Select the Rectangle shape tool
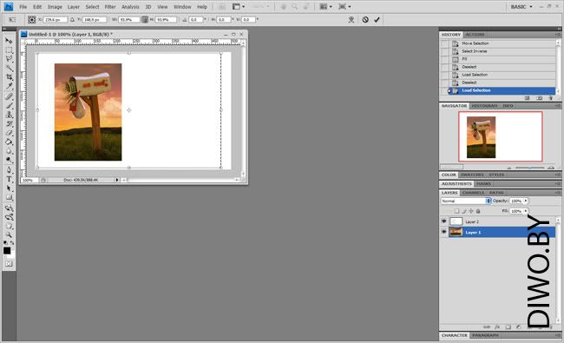 [9, 197]
